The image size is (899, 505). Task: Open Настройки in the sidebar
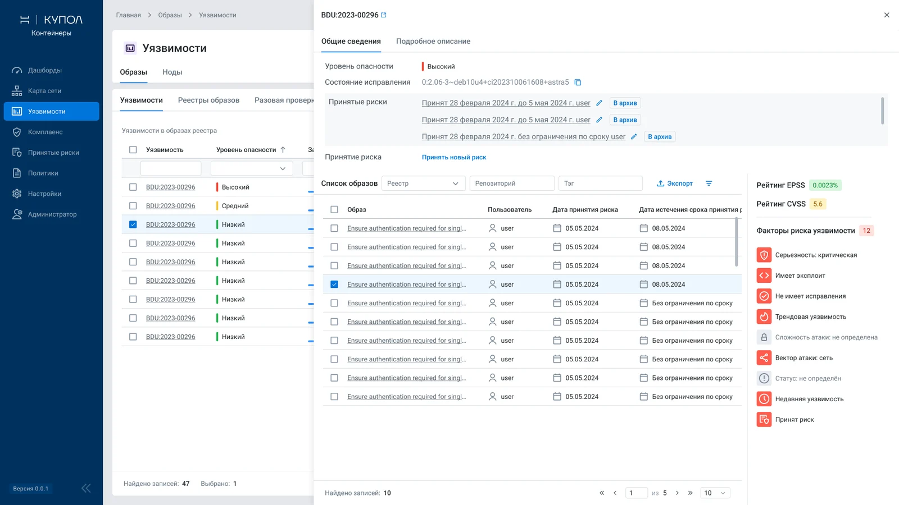coord(52,194)
